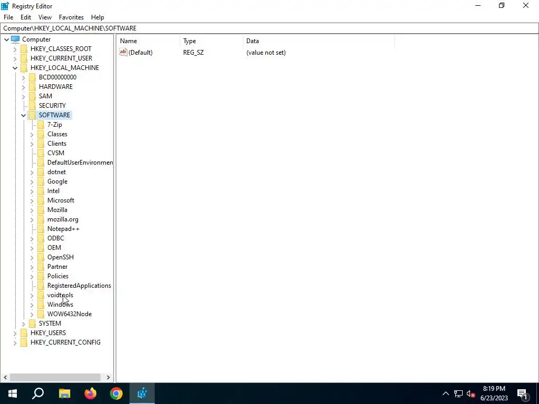Select the REG_SZ type cell

[x=194, y=53]
